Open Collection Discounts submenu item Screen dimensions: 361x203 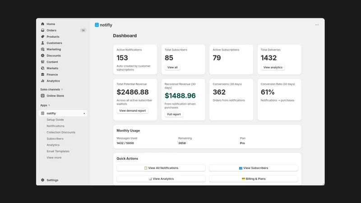click(61, 132)
